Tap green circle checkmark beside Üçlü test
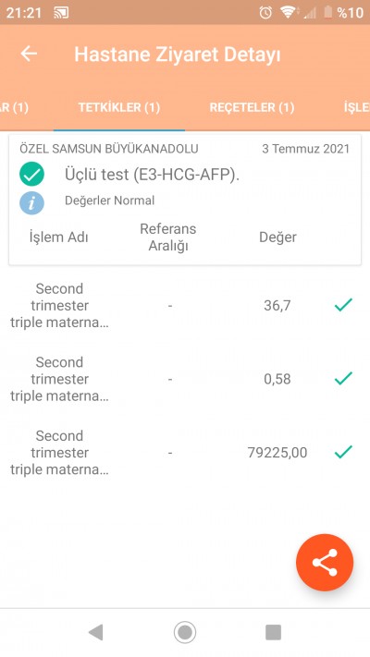The image size is (370, 657). [x=31, y=174]
